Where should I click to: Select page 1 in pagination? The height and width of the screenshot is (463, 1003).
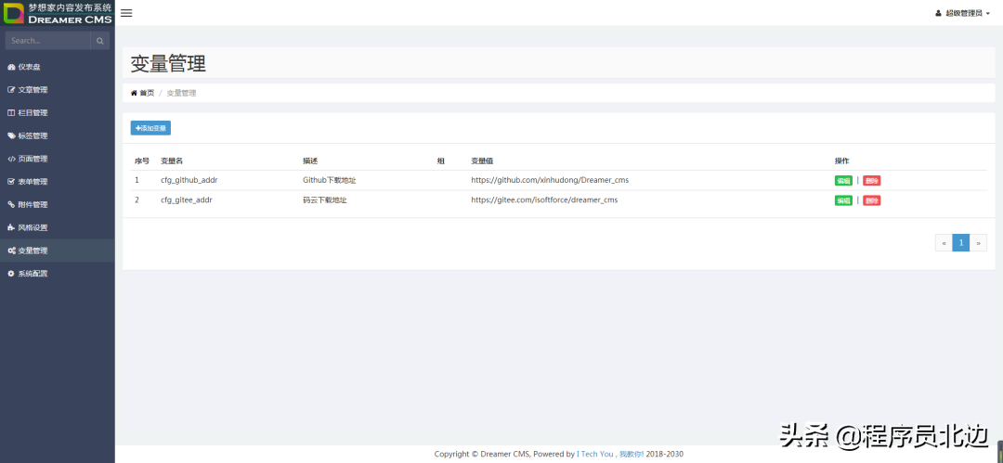(961, 243)
